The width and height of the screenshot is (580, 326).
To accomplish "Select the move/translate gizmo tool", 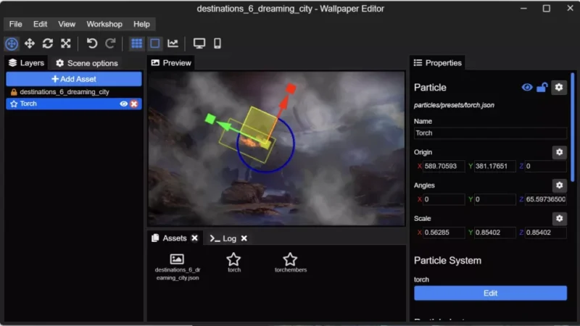I will [x=30, y=43].
